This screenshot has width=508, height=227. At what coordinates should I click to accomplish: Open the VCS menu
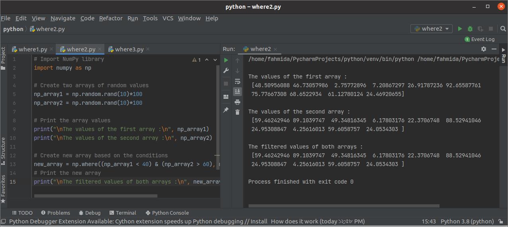168,18
